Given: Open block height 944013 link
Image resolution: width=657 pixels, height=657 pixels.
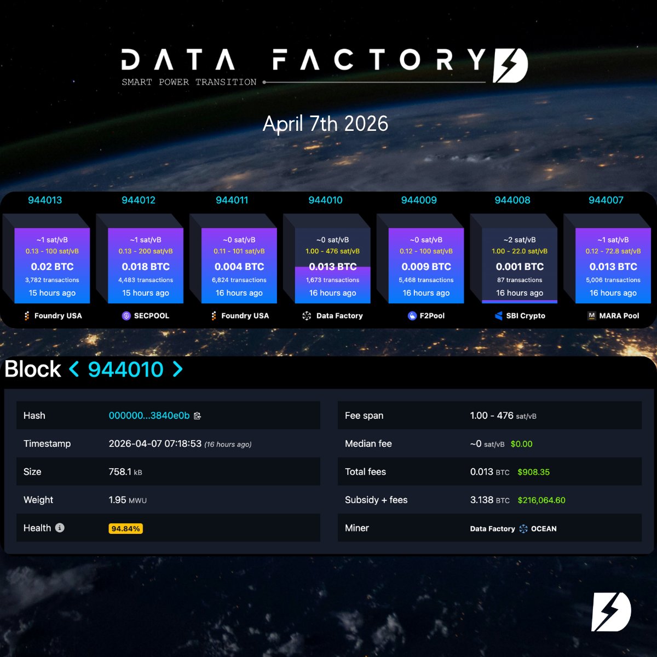Looking at the screenshot, I should [x=45, y=200].
